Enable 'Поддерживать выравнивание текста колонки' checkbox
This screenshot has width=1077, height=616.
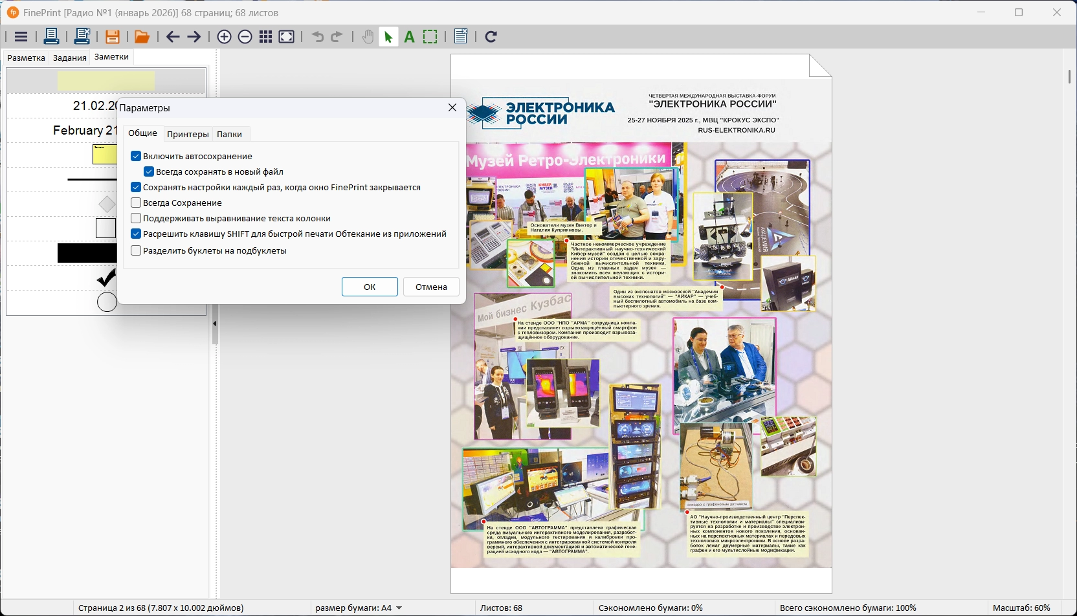(136, 218)
